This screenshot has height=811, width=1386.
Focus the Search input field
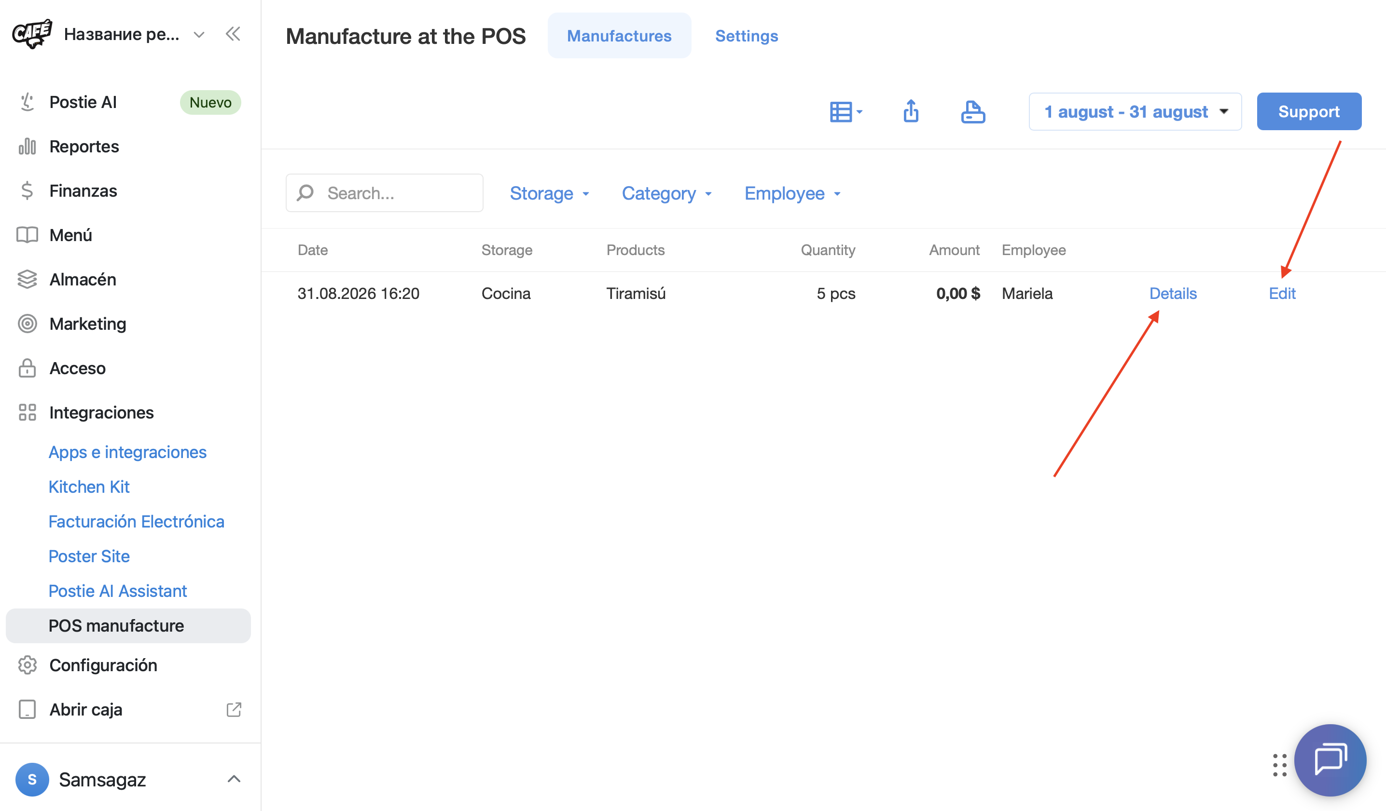coord(385,193)
